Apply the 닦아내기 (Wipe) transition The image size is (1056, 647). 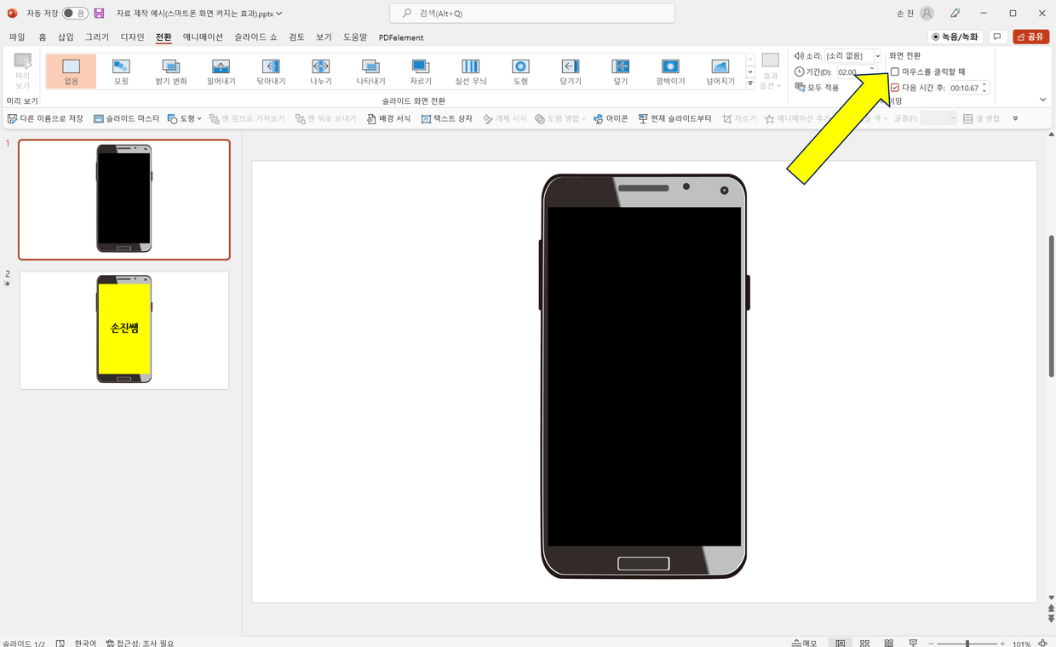click(271, 71)
